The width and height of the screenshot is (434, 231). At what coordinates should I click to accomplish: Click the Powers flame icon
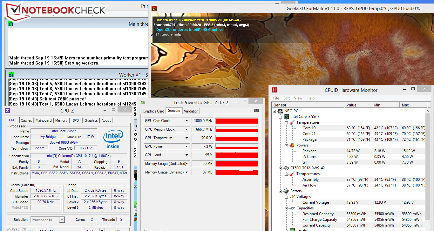(292, 145)
